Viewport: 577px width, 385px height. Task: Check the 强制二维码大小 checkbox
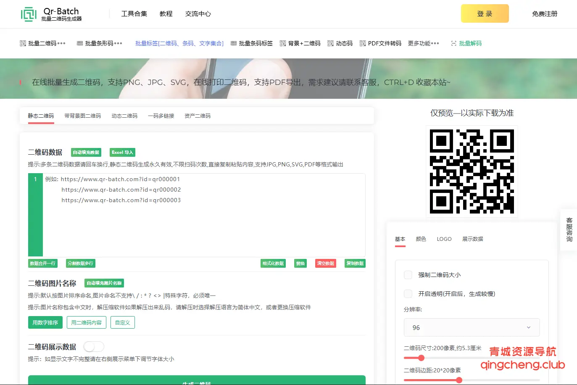pyautogui.click(x=408, y=275)
